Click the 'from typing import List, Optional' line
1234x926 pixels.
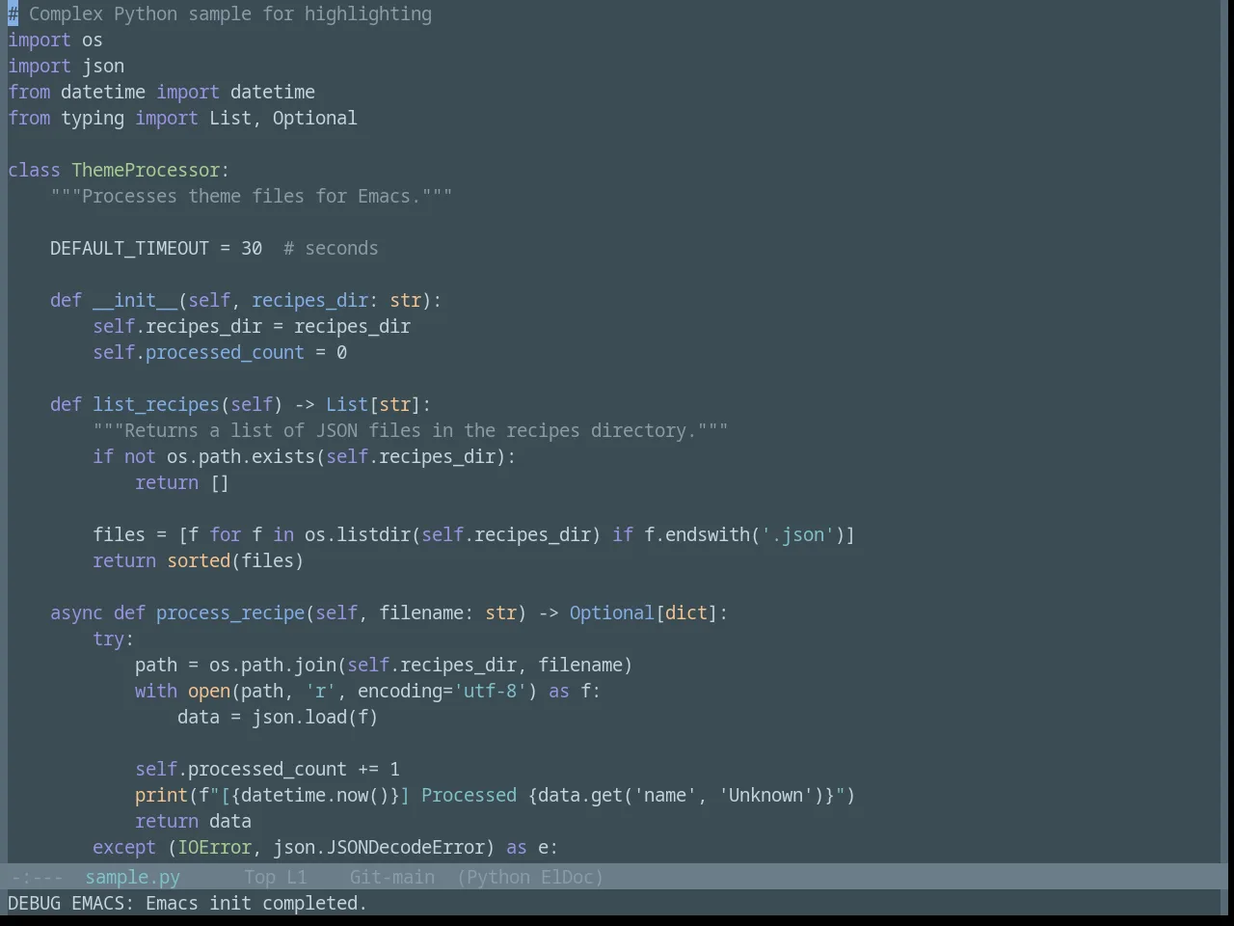coord(182,118)
